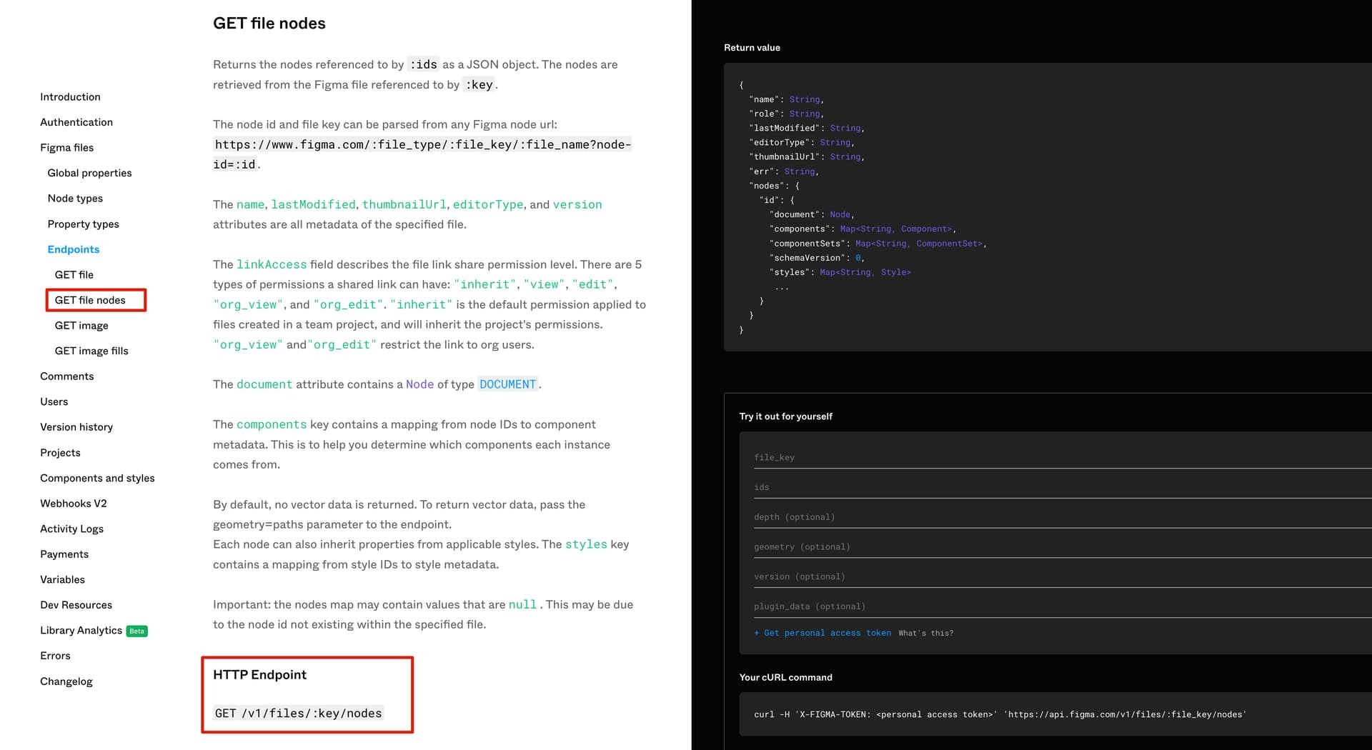Image resolution: width=1372 pixels, height=750 pixels.
Task: Click the HTTP Endpoint heading
Action: (259, 675)
